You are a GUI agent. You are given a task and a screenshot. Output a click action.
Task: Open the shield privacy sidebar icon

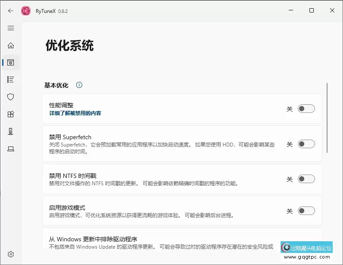pyautogui.click(x=11, y=97)
